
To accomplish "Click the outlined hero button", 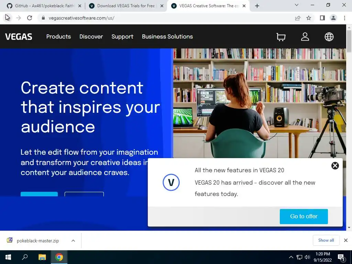I will [x=84, y=194].
